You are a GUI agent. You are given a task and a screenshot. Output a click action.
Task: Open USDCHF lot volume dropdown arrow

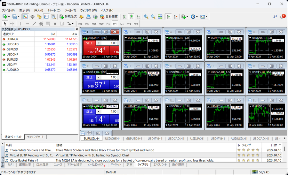coord(99,77)
